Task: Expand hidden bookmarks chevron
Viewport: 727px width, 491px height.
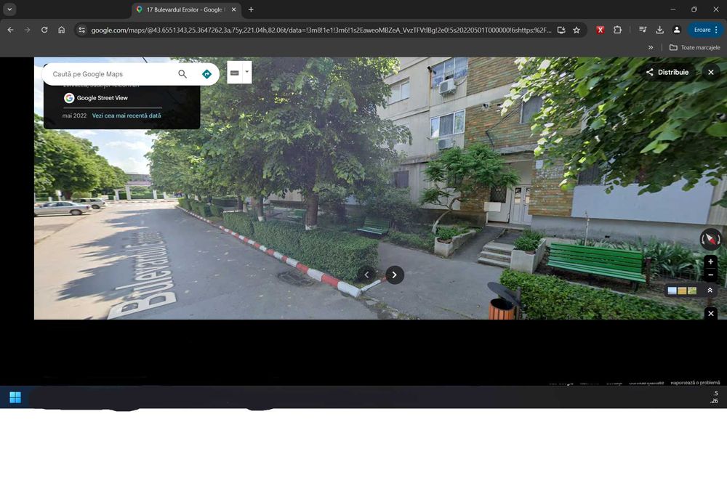Action: [x=651, y=47]
